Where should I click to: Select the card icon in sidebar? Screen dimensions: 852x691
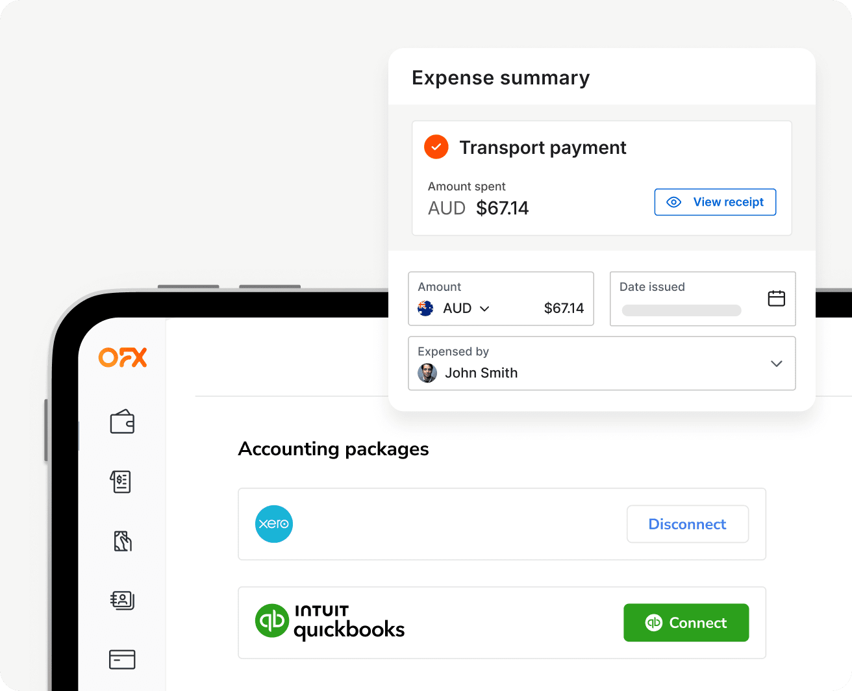tap(122, 659)
